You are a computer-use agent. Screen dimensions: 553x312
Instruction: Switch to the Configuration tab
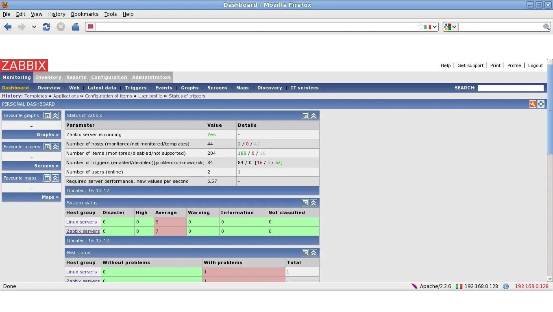(109, 77)
